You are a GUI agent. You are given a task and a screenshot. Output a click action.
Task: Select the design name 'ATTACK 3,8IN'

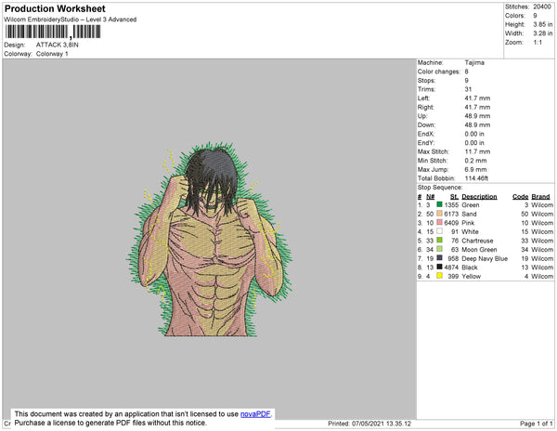(58, 45)
